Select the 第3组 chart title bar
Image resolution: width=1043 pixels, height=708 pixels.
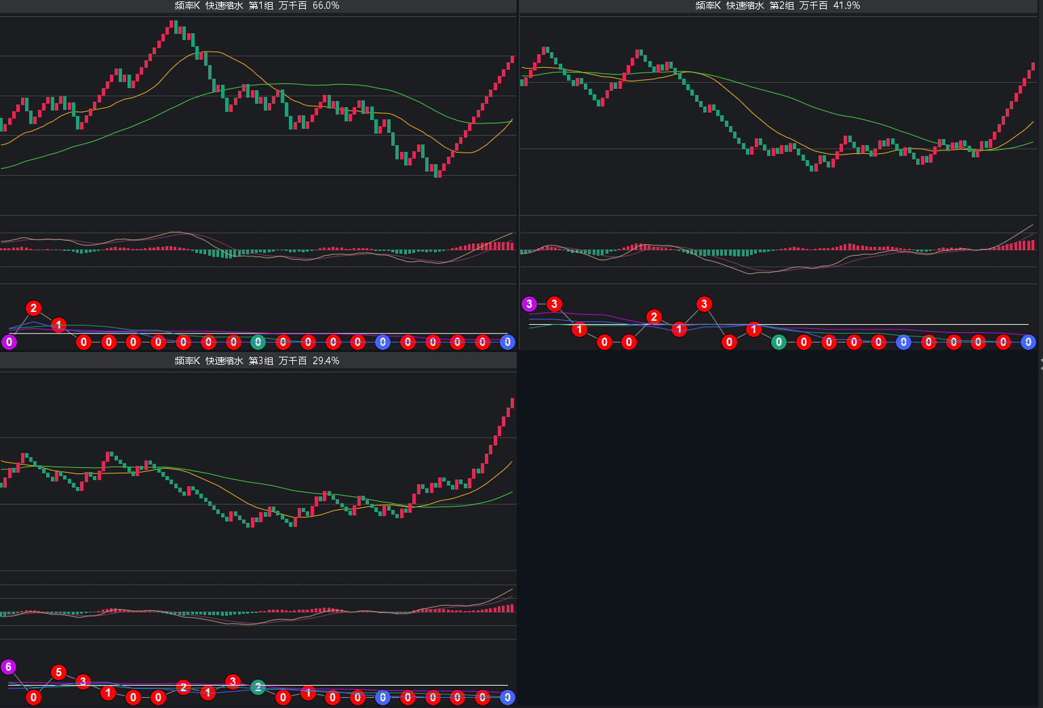[258, 361]
